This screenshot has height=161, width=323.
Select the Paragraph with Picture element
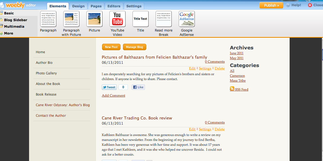71,19
